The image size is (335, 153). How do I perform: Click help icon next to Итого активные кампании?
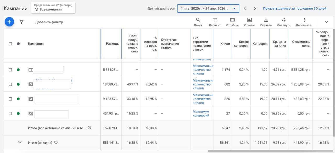[x=89, y=128]
